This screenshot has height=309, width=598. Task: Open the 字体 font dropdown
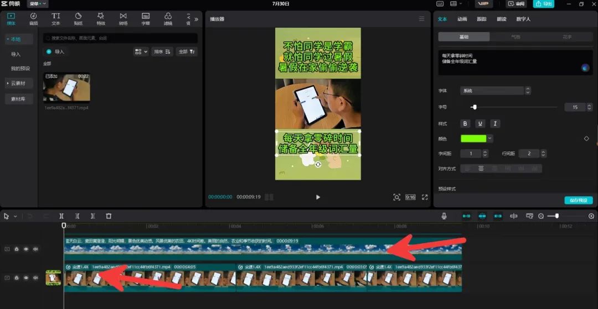[x=495, y=91]
